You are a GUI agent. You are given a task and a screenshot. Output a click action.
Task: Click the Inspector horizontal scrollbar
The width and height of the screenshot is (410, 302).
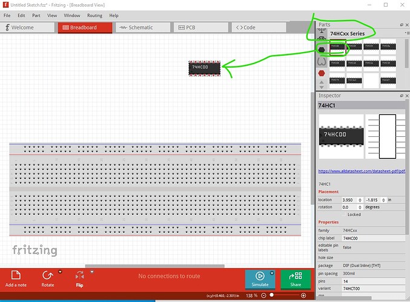pyautogui.click(x=343, y=298)
